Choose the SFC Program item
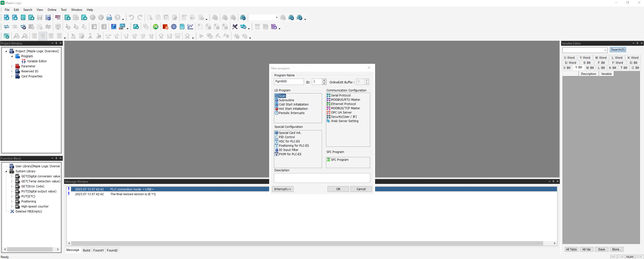This screenshot has width=644, height=259. point(340,160)
